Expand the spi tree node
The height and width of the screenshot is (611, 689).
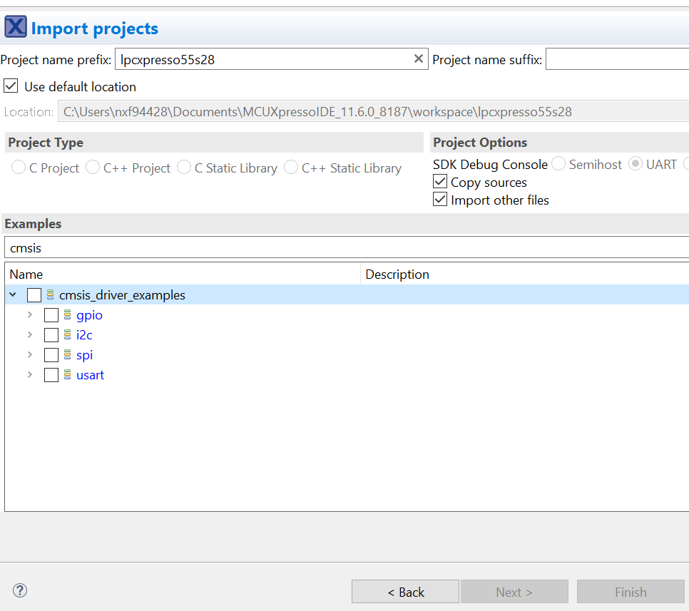(x=29, y=354)
